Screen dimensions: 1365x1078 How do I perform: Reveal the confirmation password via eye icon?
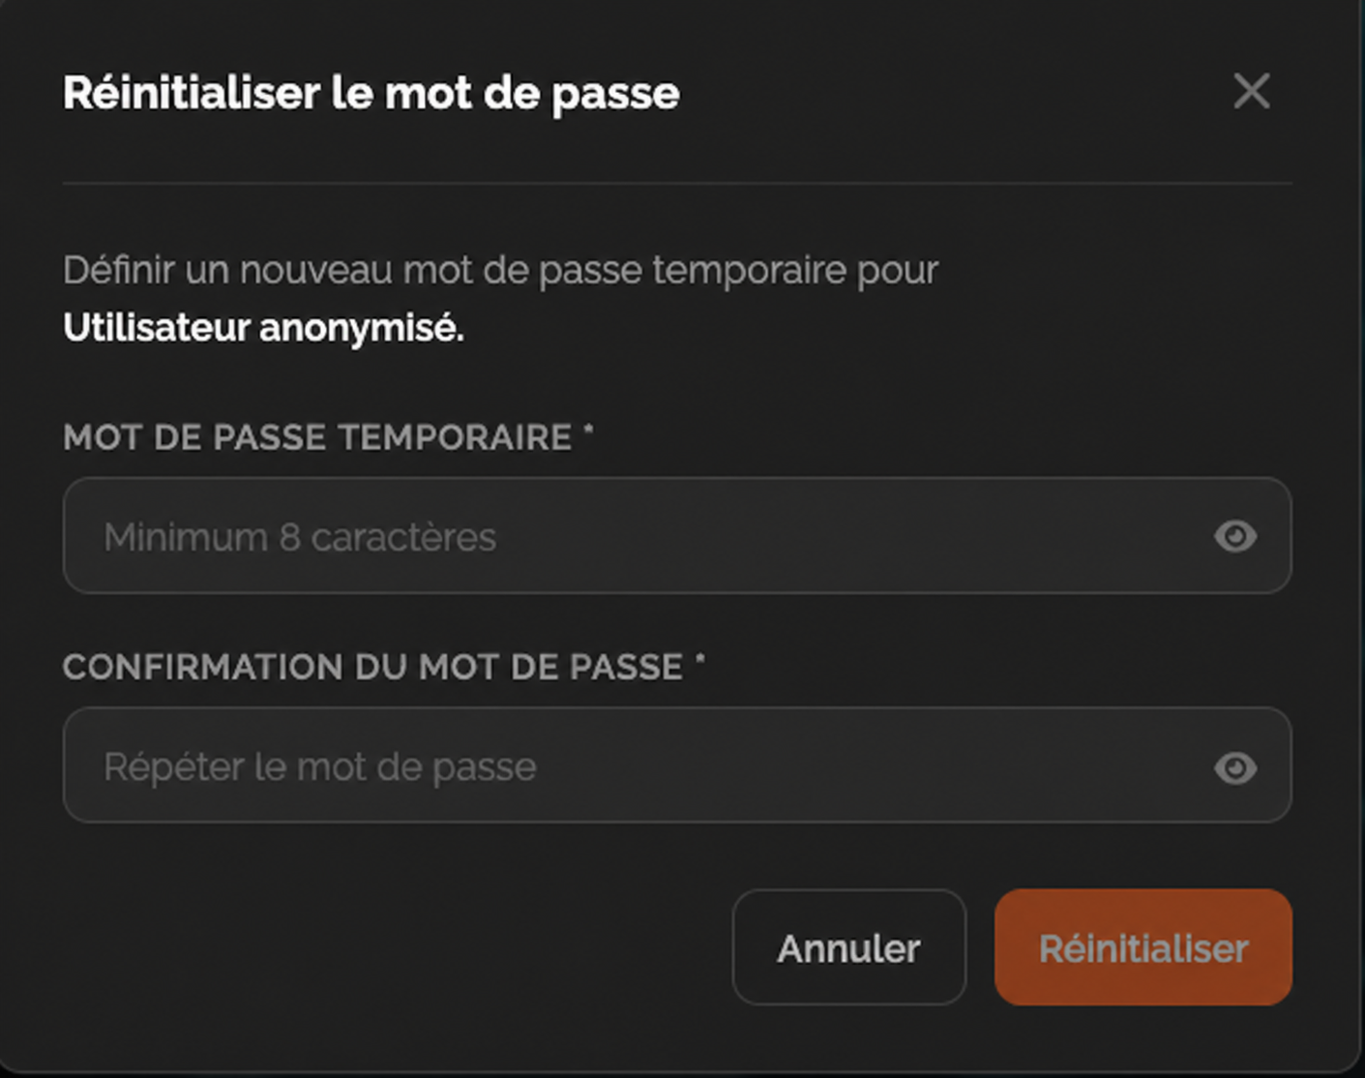point(1235,768)
